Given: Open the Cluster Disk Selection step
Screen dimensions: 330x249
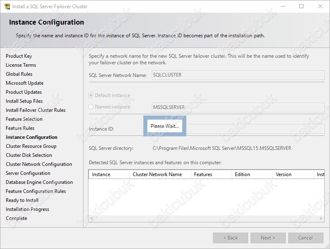Looking at the screenshot, I should [x=29, y=155].
